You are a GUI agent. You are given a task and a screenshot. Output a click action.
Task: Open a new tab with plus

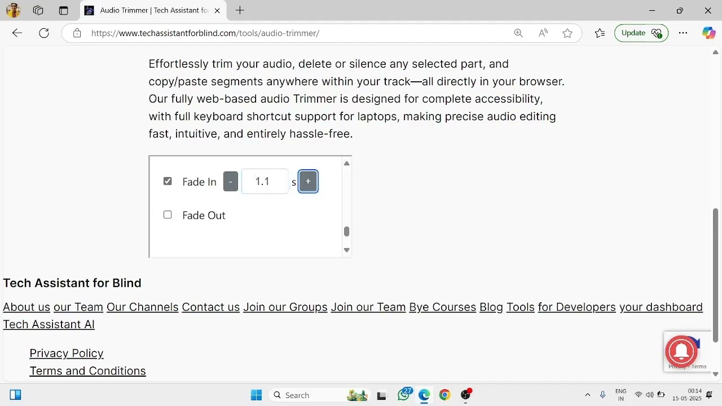[240, 10]
